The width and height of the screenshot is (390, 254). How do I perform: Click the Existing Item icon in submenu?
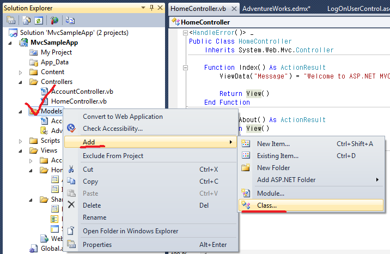pos(246,155)
